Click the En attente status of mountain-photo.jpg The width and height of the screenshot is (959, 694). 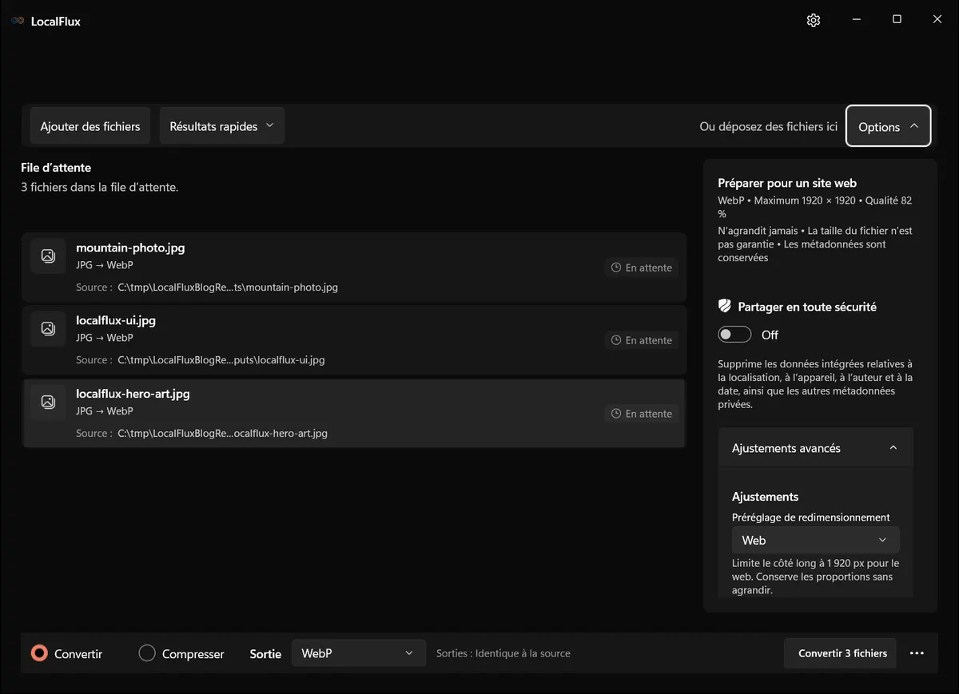[642, 268]
